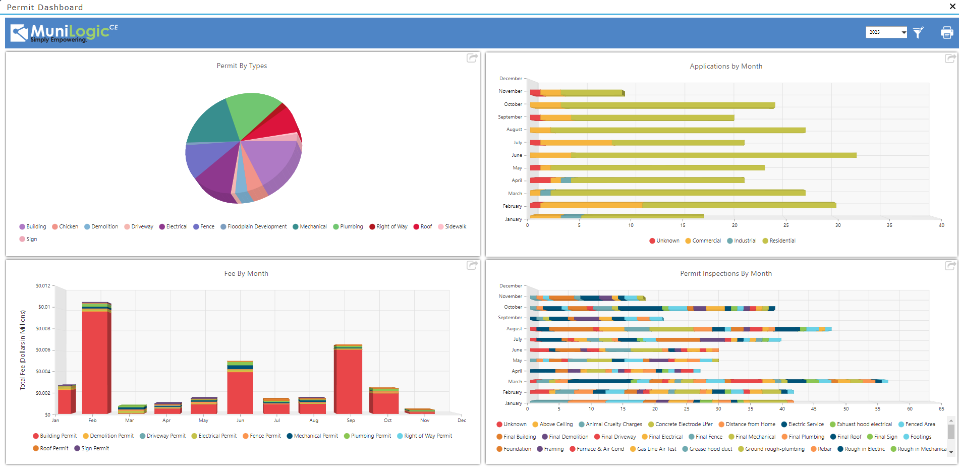Export the Permit By Types chart

click(x=472, y=58)
